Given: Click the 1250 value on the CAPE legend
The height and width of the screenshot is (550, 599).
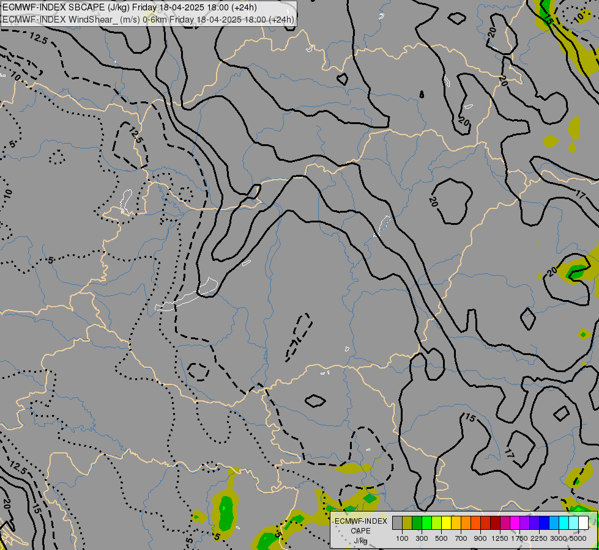Looking at the screenshot, I should [x=500, y=538].
